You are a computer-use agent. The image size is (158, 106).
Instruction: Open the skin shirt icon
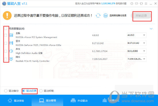pos(141,4)
